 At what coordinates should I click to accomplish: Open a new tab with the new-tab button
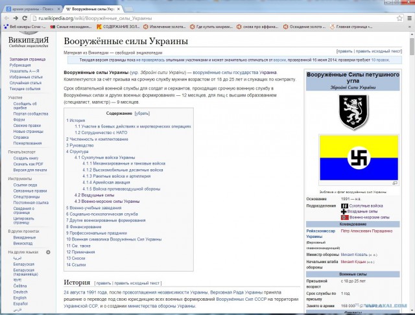(x=128, y=9)
